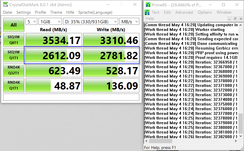Click the CrystalDiskMark title bar app icon
The image size is (244, 151).
click(x=6, y=4)
